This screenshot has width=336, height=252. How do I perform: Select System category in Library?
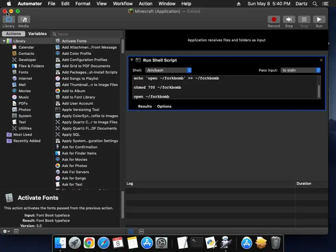click(x=25, y=116)
